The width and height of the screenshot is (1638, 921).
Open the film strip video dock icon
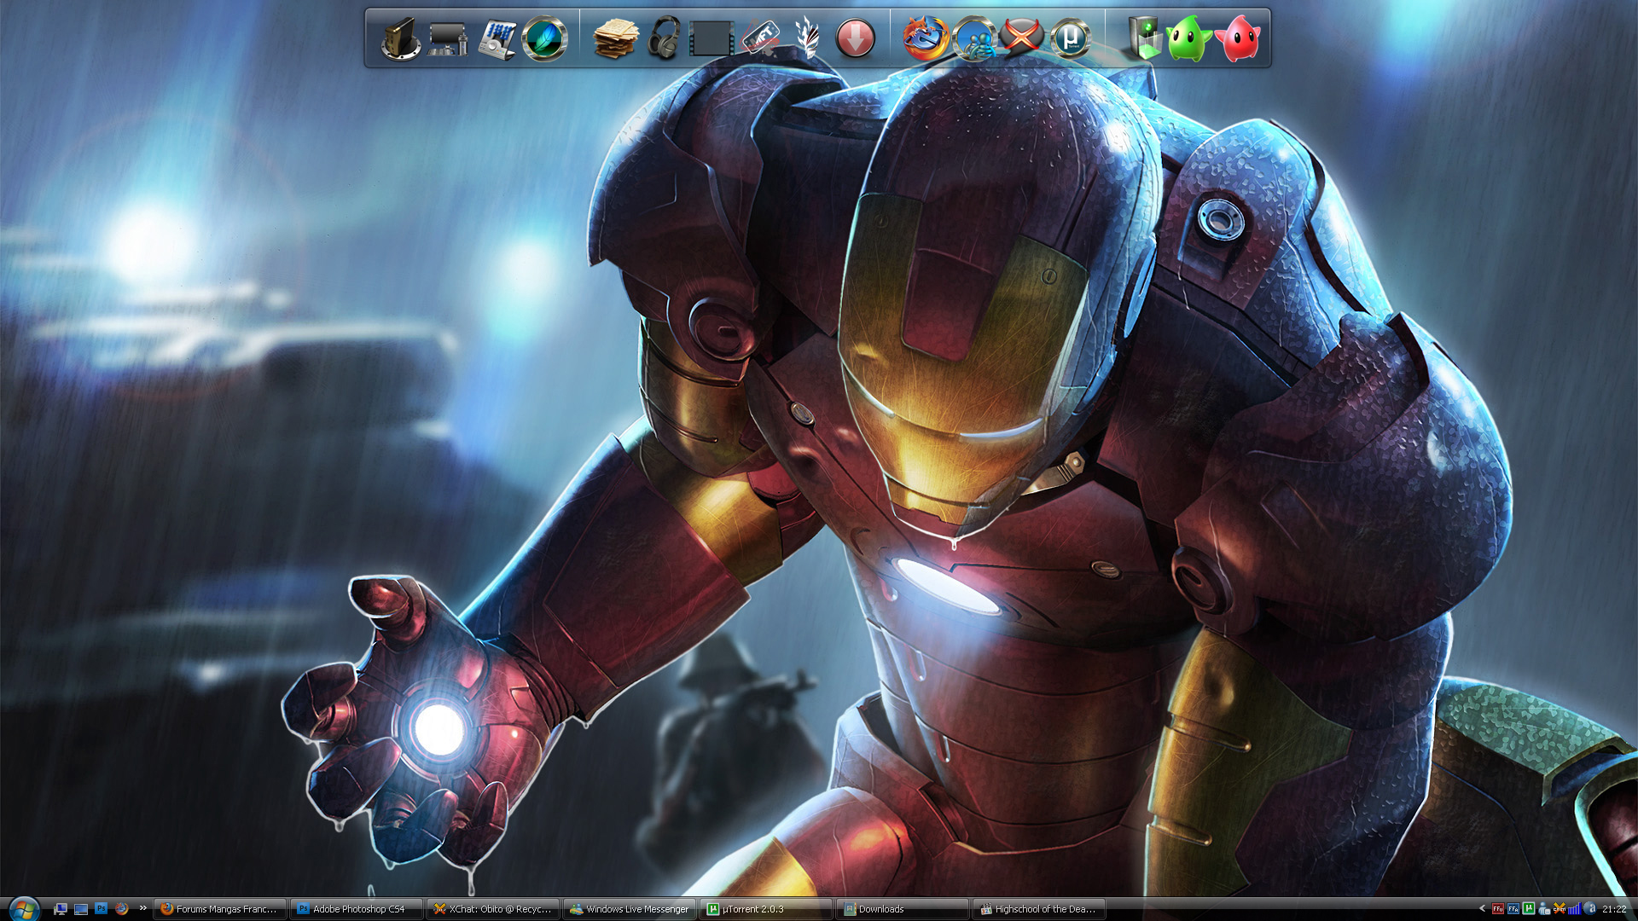click(x=712, y=39)
